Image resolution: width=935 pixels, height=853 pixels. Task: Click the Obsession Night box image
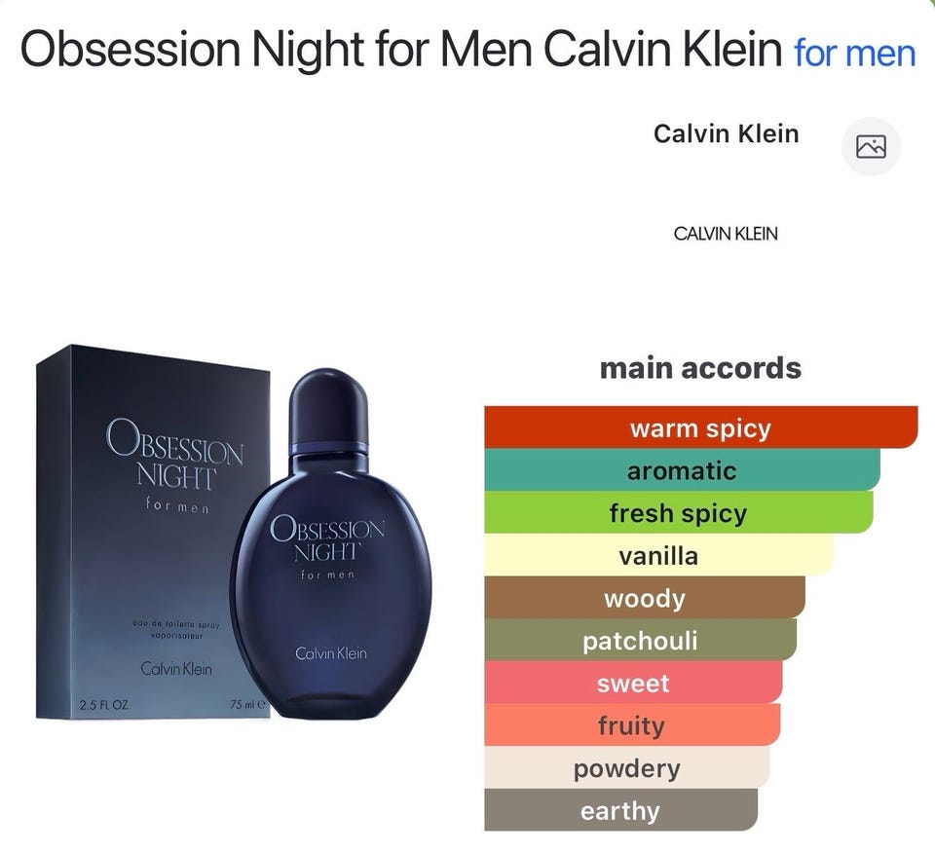pyautogui.click(x=152, y=532)
